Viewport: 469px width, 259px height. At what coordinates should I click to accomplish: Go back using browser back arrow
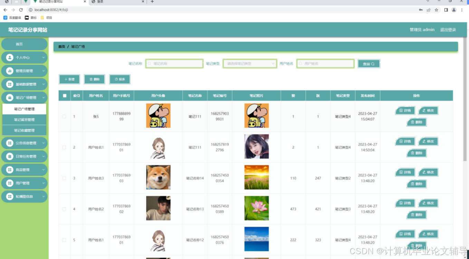(x=5, y=10)
